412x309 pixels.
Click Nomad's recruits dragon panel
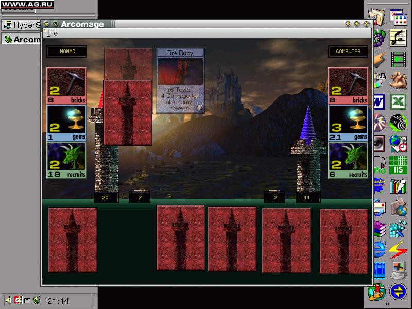pyautogui.click(x=66, y=160)
